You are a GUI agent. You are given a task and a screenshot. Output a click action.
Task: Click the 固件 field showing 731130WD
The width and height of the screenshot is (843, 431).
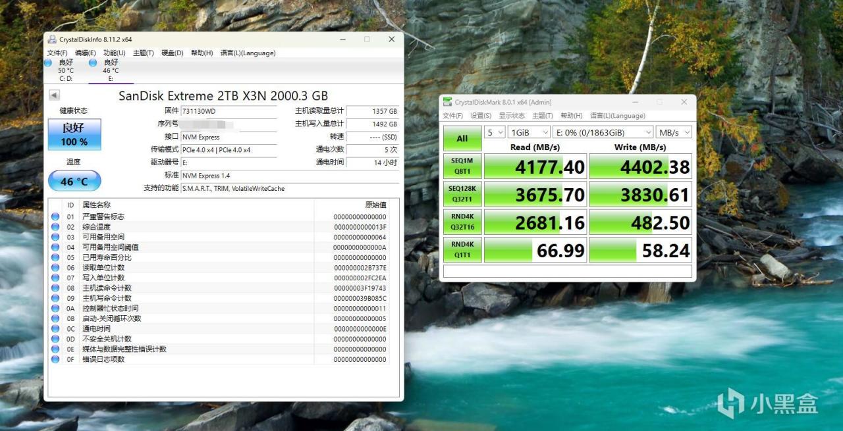point(229,112)
